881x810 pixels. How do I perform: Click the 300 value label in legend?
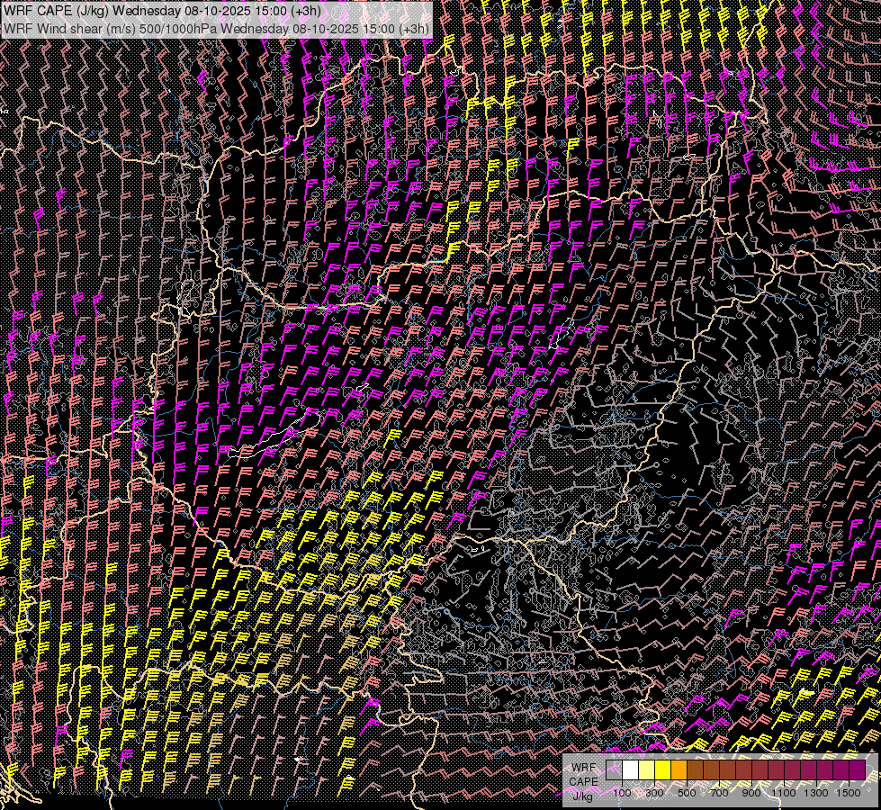pyautogui.click(x=654, y=792)
